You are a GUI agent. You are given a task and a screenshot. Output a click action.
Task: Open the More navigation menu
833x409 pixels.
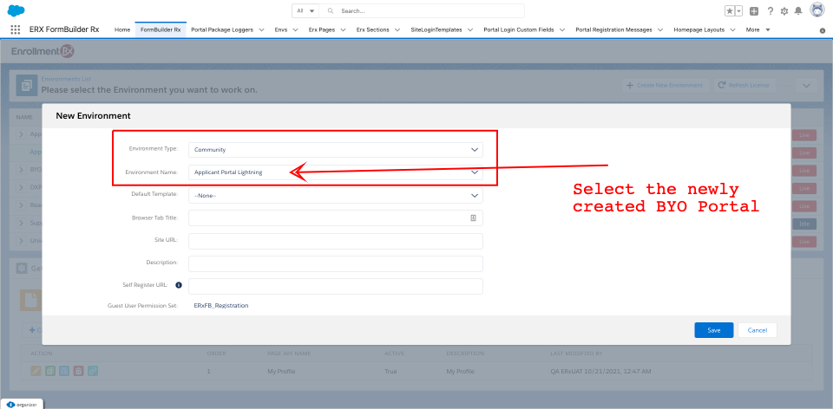(x=756, y=29)
